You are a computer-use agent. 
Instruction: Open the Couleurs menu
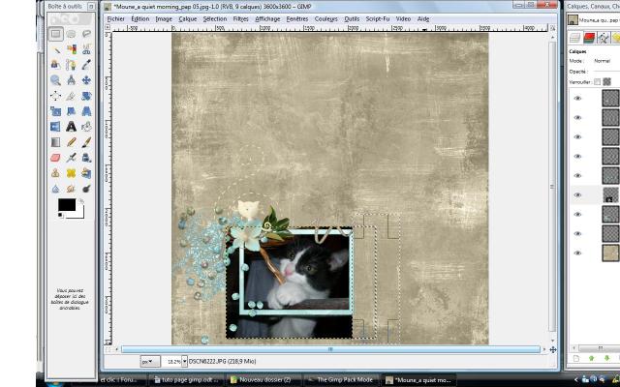point(326,18)
